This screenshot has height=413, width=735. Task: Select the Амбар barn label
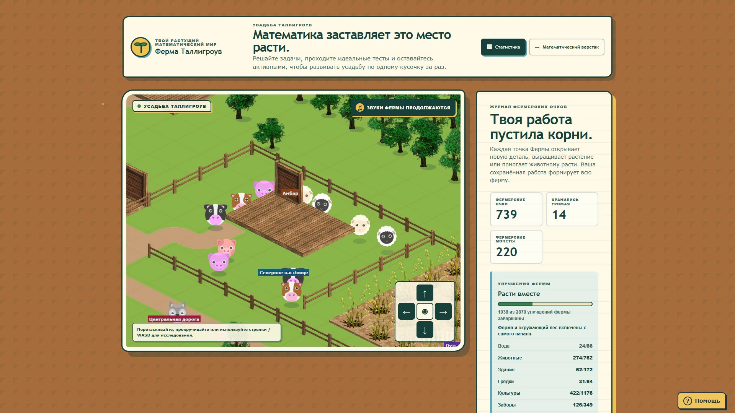coord(290,193)
